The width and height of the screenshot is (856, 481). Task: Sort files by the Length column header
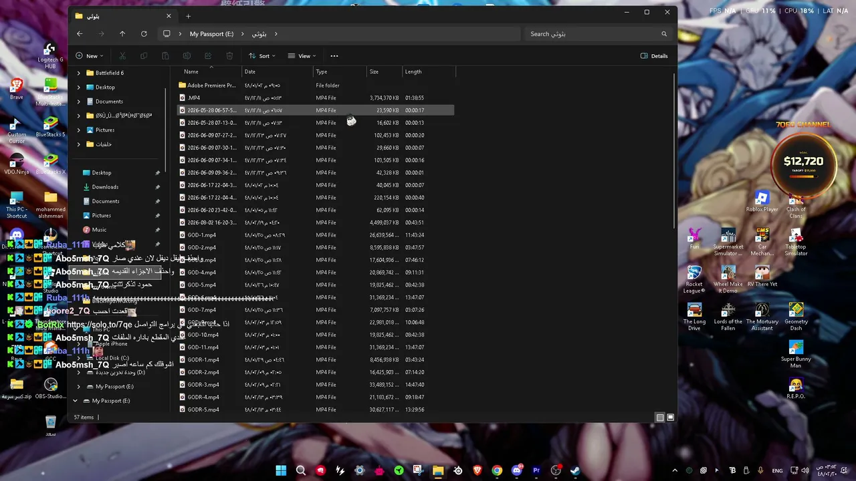point(429,71)
